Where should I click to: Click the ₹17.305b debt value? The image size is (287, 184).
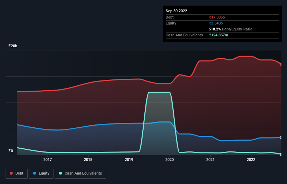pos(217,17)
